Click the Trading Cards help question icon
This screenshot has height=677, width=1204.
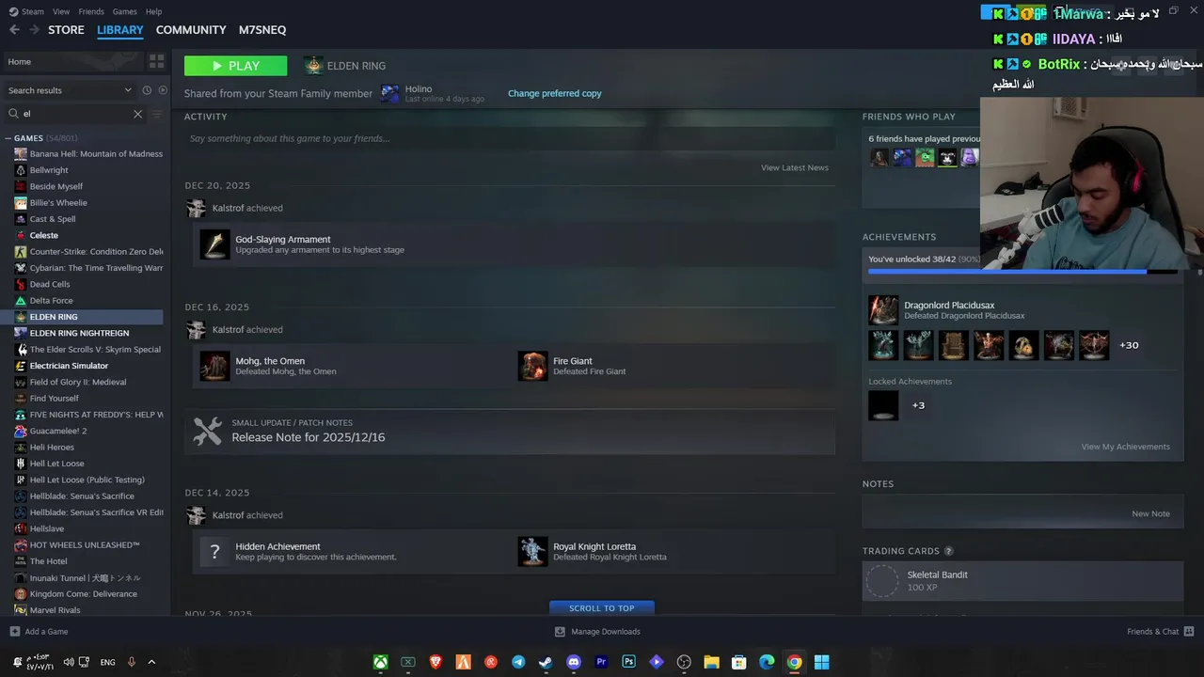pos(948,551)
